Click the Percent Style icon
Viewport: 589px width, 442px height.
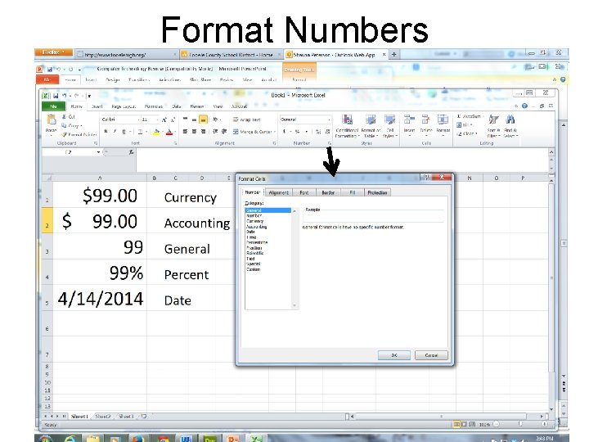(x=297, y=132)
